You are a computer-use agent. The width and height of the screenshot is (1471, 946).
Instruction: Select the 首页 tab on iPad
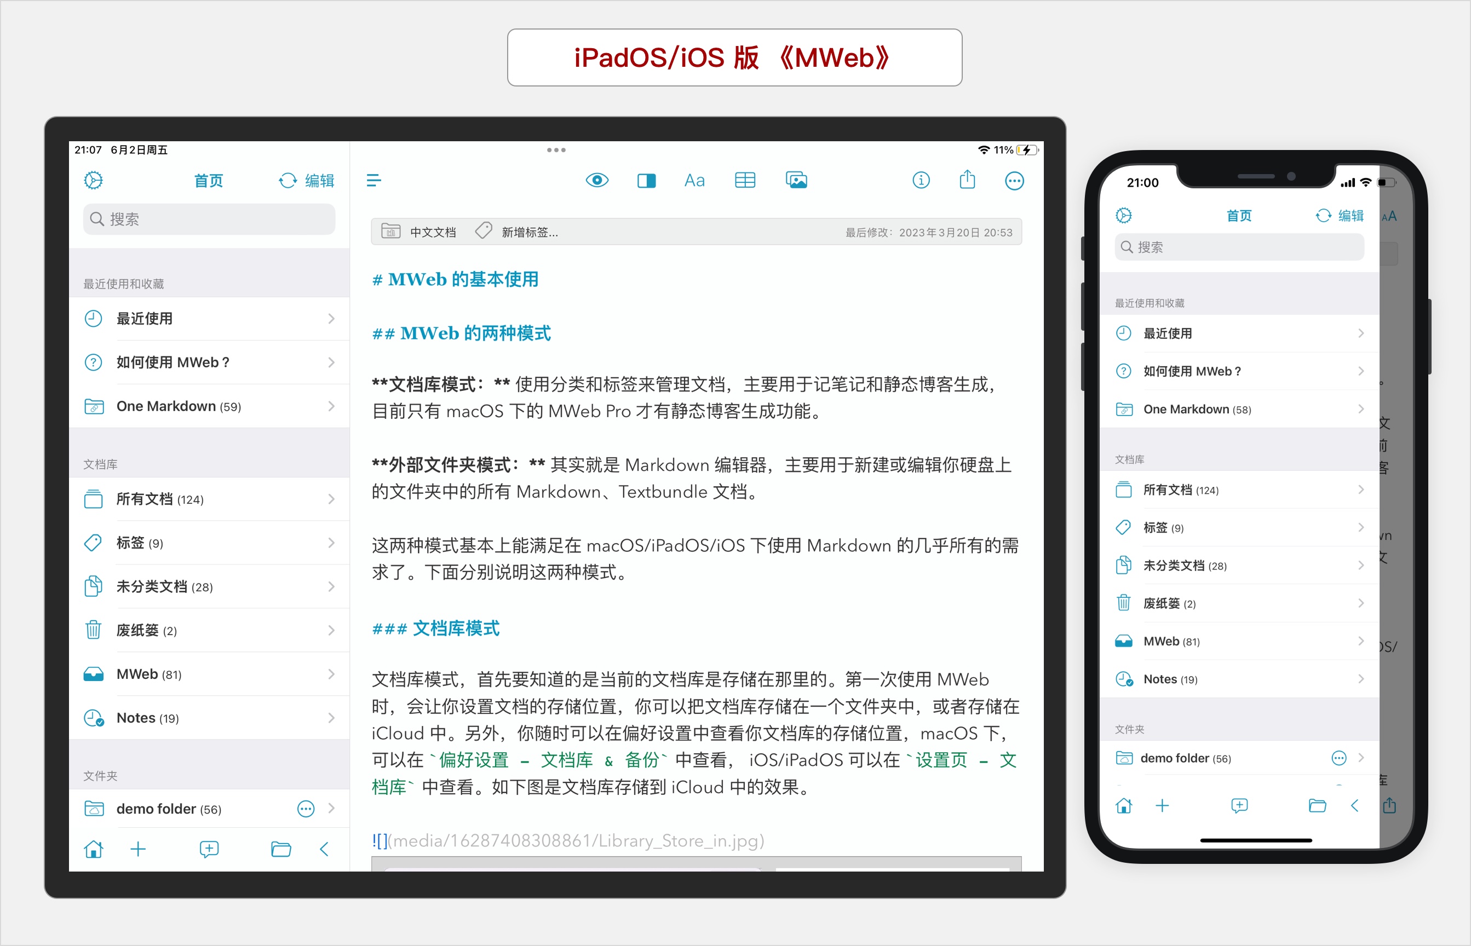pyautogui.click(x=208, y=181)
